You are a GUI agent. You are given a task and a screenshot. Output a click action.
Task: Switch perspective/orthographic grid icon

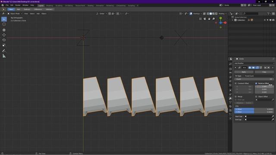coord(200,19)
